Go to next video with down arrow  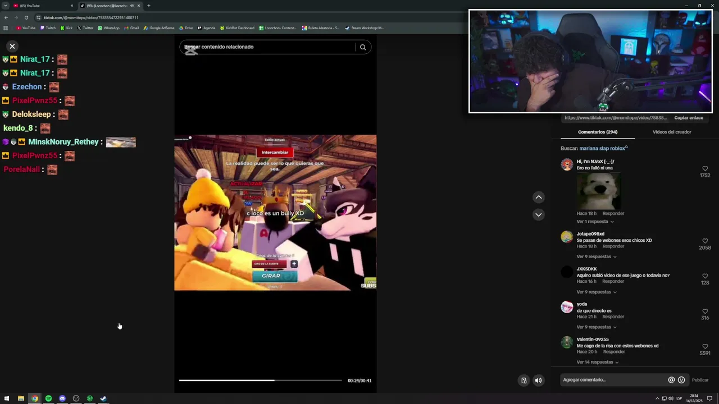coord(538,215)
